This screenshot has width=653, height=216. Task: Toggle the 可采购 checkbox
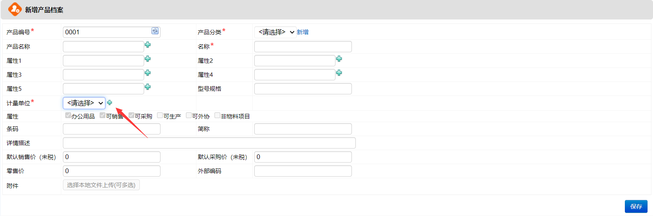(132, 115)
